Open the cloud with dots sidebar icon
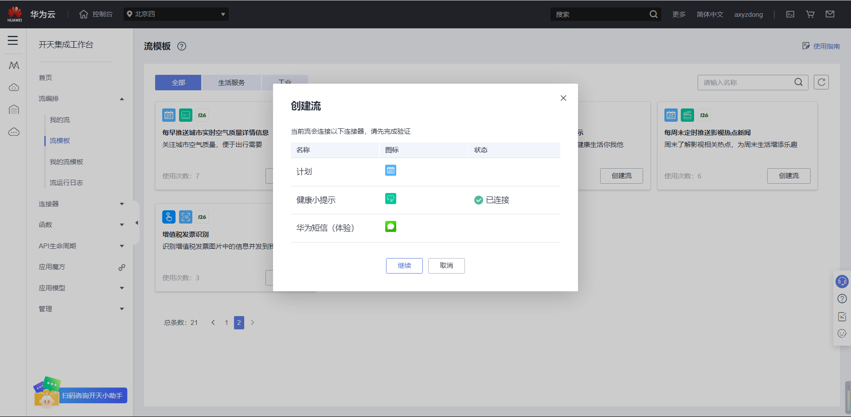The height and width of the screenshot is (417, 851). coord(14,131)
